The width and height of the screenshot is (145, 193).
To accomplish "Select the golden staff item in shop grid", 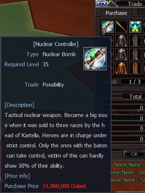I will pos(121,27).
